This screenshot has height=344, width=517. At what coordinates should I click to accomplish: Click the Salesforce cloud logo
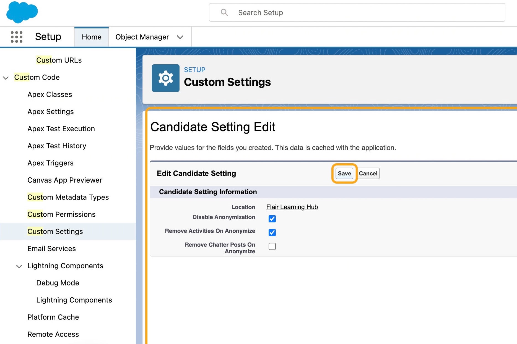point(22,12)
